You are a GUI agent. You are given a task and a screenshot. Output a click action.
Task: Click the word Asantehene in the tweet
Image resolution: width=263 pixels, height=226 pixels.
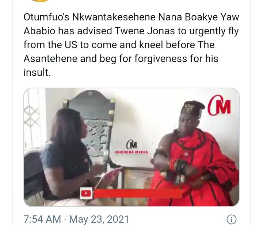click(50, 59)
